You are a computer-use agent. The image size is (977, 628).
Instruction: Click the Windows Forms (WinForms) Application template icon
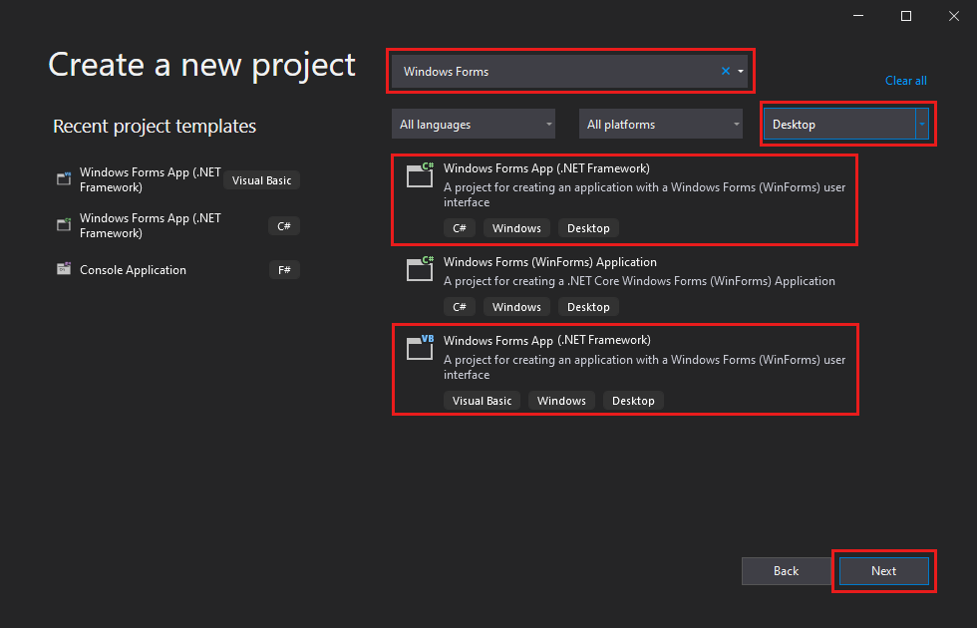(419, 269)
